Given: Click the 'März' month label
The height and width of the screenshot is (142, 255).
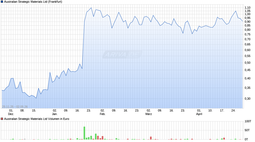Looking at the screenshot, I should pos(149,114).
